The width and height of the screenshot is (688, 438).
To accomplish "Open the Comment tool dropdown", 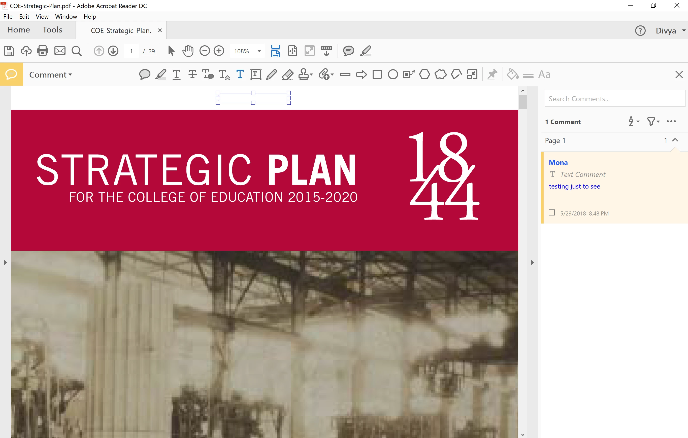I will pyautogui.click(x=51, y=75).
